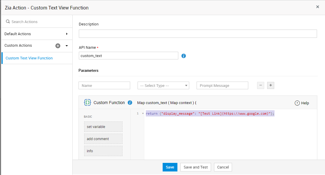
Task: Click the API Name info icon
Action: click(184, 56)
